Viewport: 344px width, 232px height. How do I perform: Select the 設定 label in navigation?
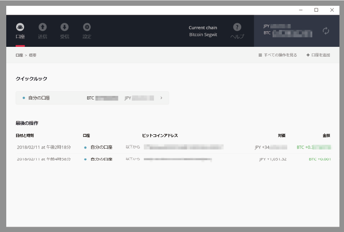[87, 37]
